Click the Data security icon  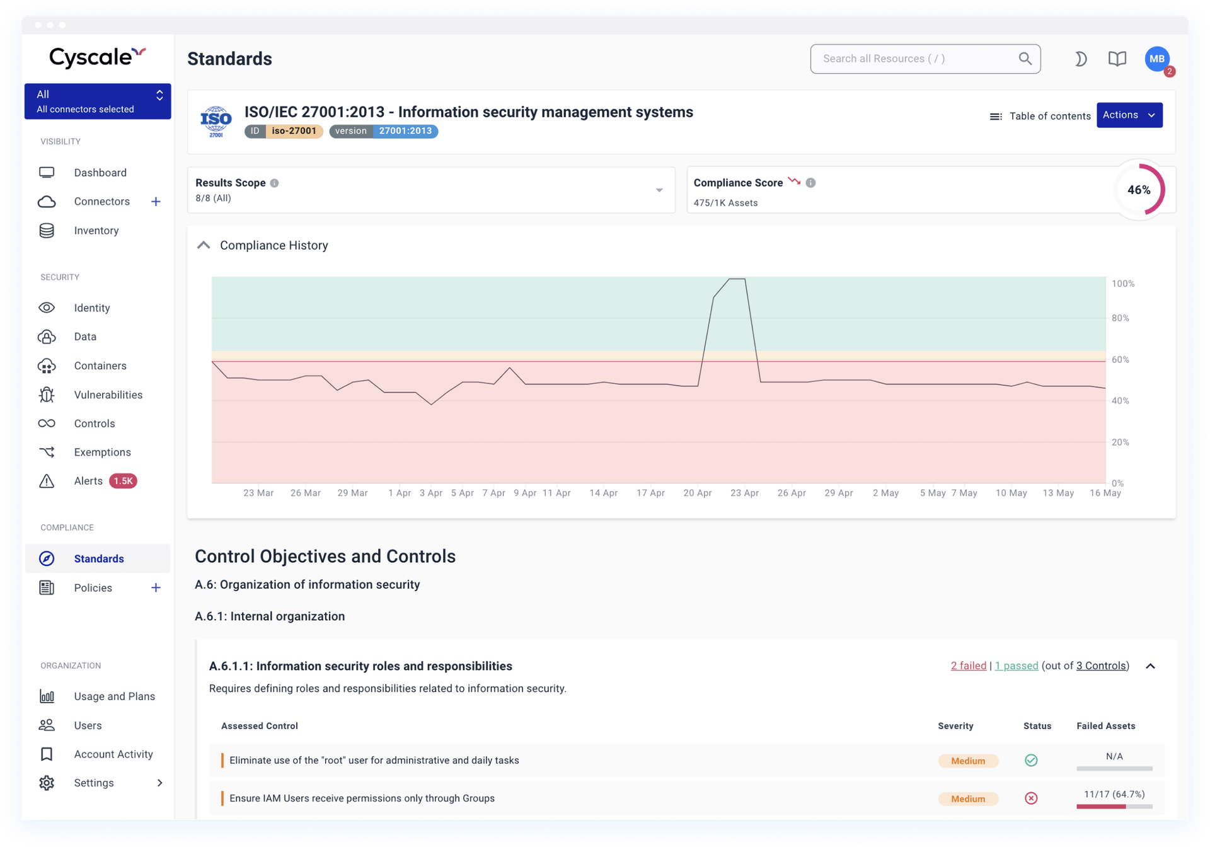(47, 337)
